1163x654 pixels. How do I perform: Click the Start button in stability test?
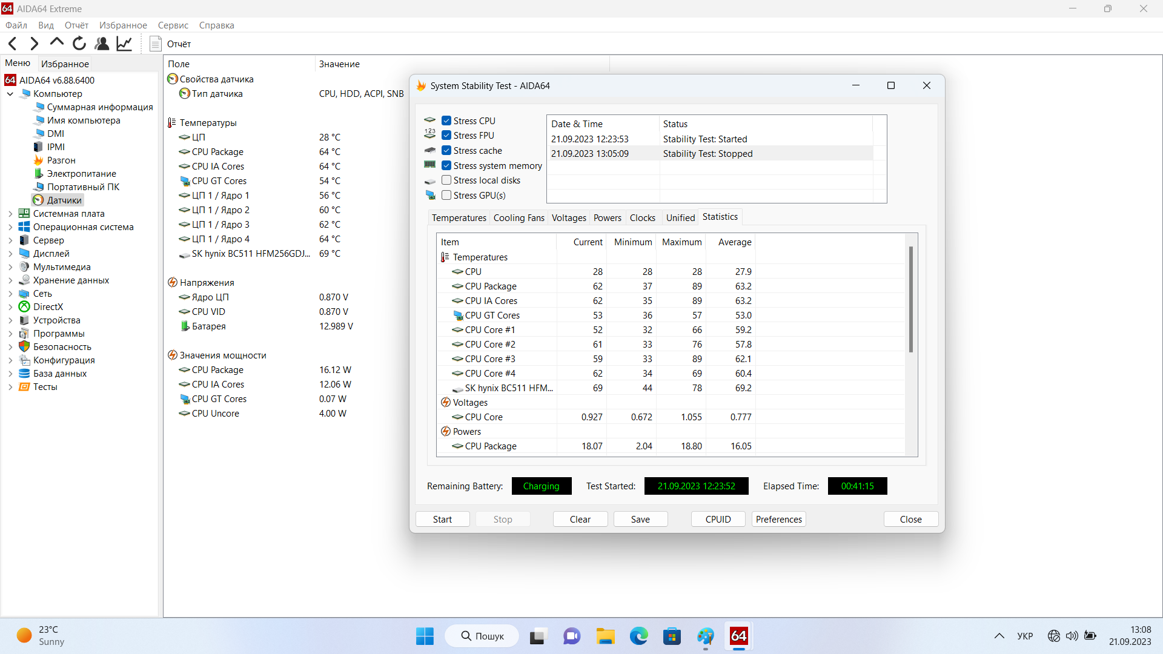click(443, 520)
